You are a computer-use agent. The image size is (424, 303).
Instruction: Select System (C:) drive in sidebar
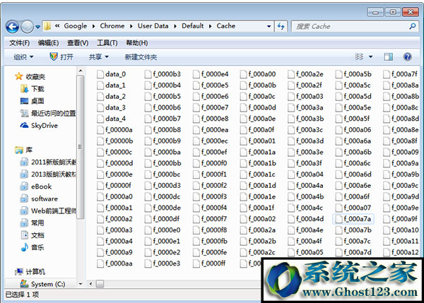[x=42, y=284]
